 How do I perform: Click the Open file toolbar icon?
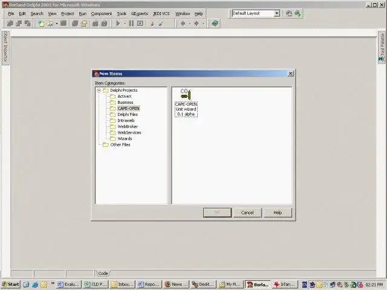tap(50, 24)
